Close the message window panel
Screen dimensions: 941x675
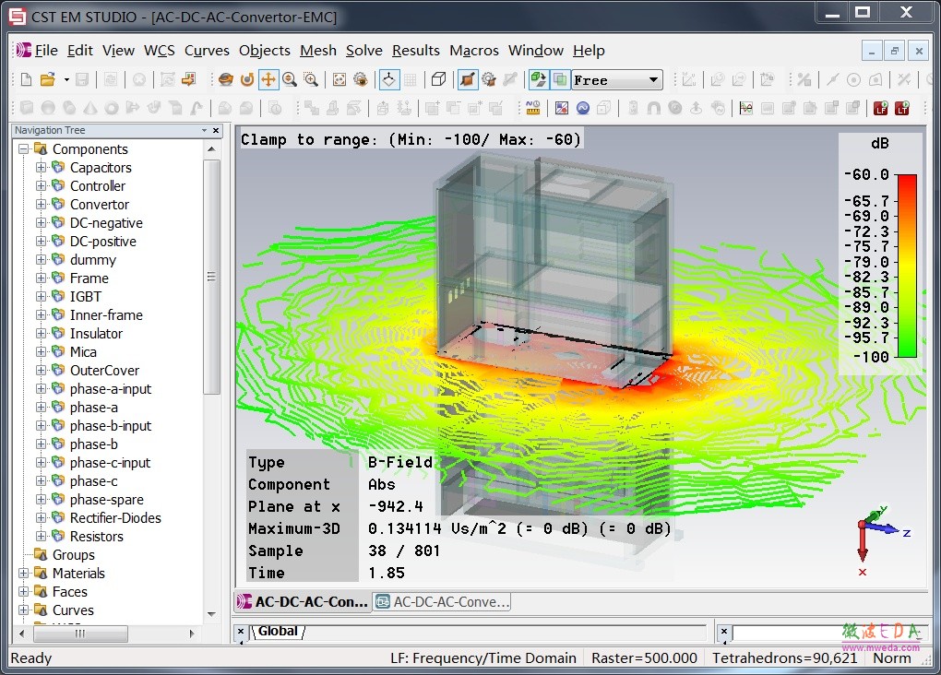tap(724, 632)
